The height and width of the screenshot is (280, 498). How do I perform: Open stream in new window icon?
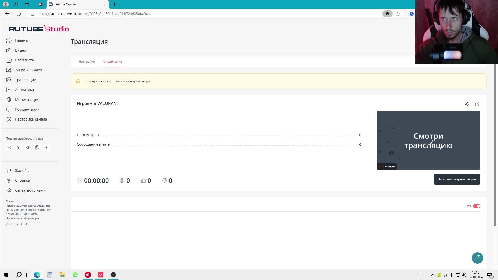click(x=477, y=104)
